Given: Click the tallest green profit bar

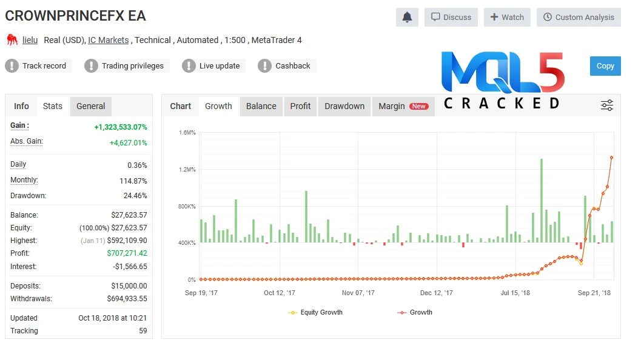Looking at the screenshot, I should click(542, 201).
